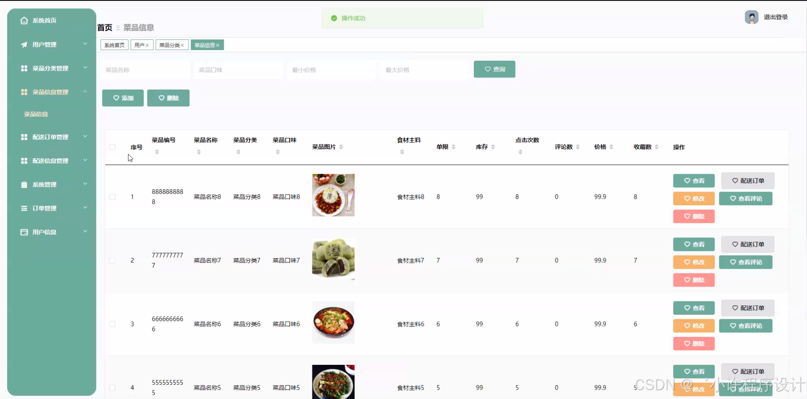Click the paper plane icon of 用户管理
This screenshot has height=399, width=807.
(x=24, y=45)
